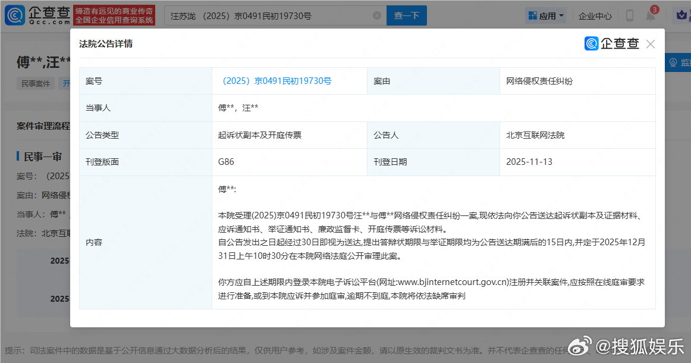
Task: Click the Qcc.com logo in the header
Action: click(37, 15)
